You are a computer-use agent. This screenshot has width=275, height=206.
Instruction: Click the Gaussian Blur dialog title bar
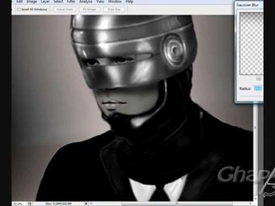pyautogui.click(x=249, y=5)
